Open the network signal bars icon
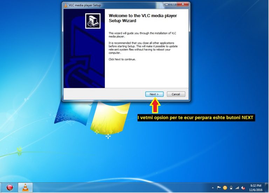 (237, 188)
